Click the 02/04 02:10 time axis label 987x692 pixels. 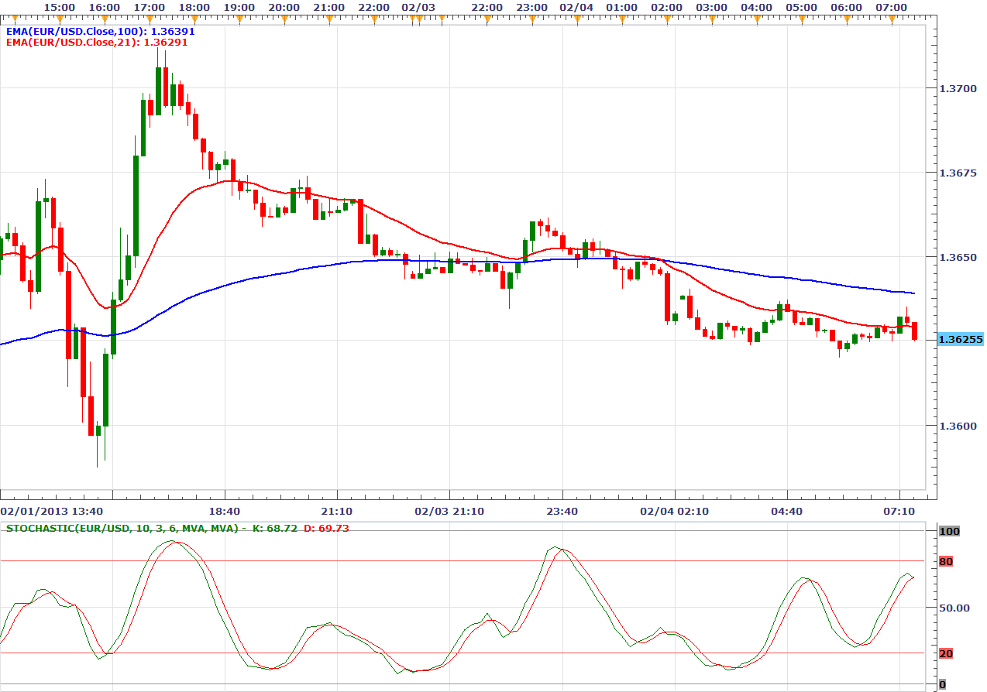point(675,512)
